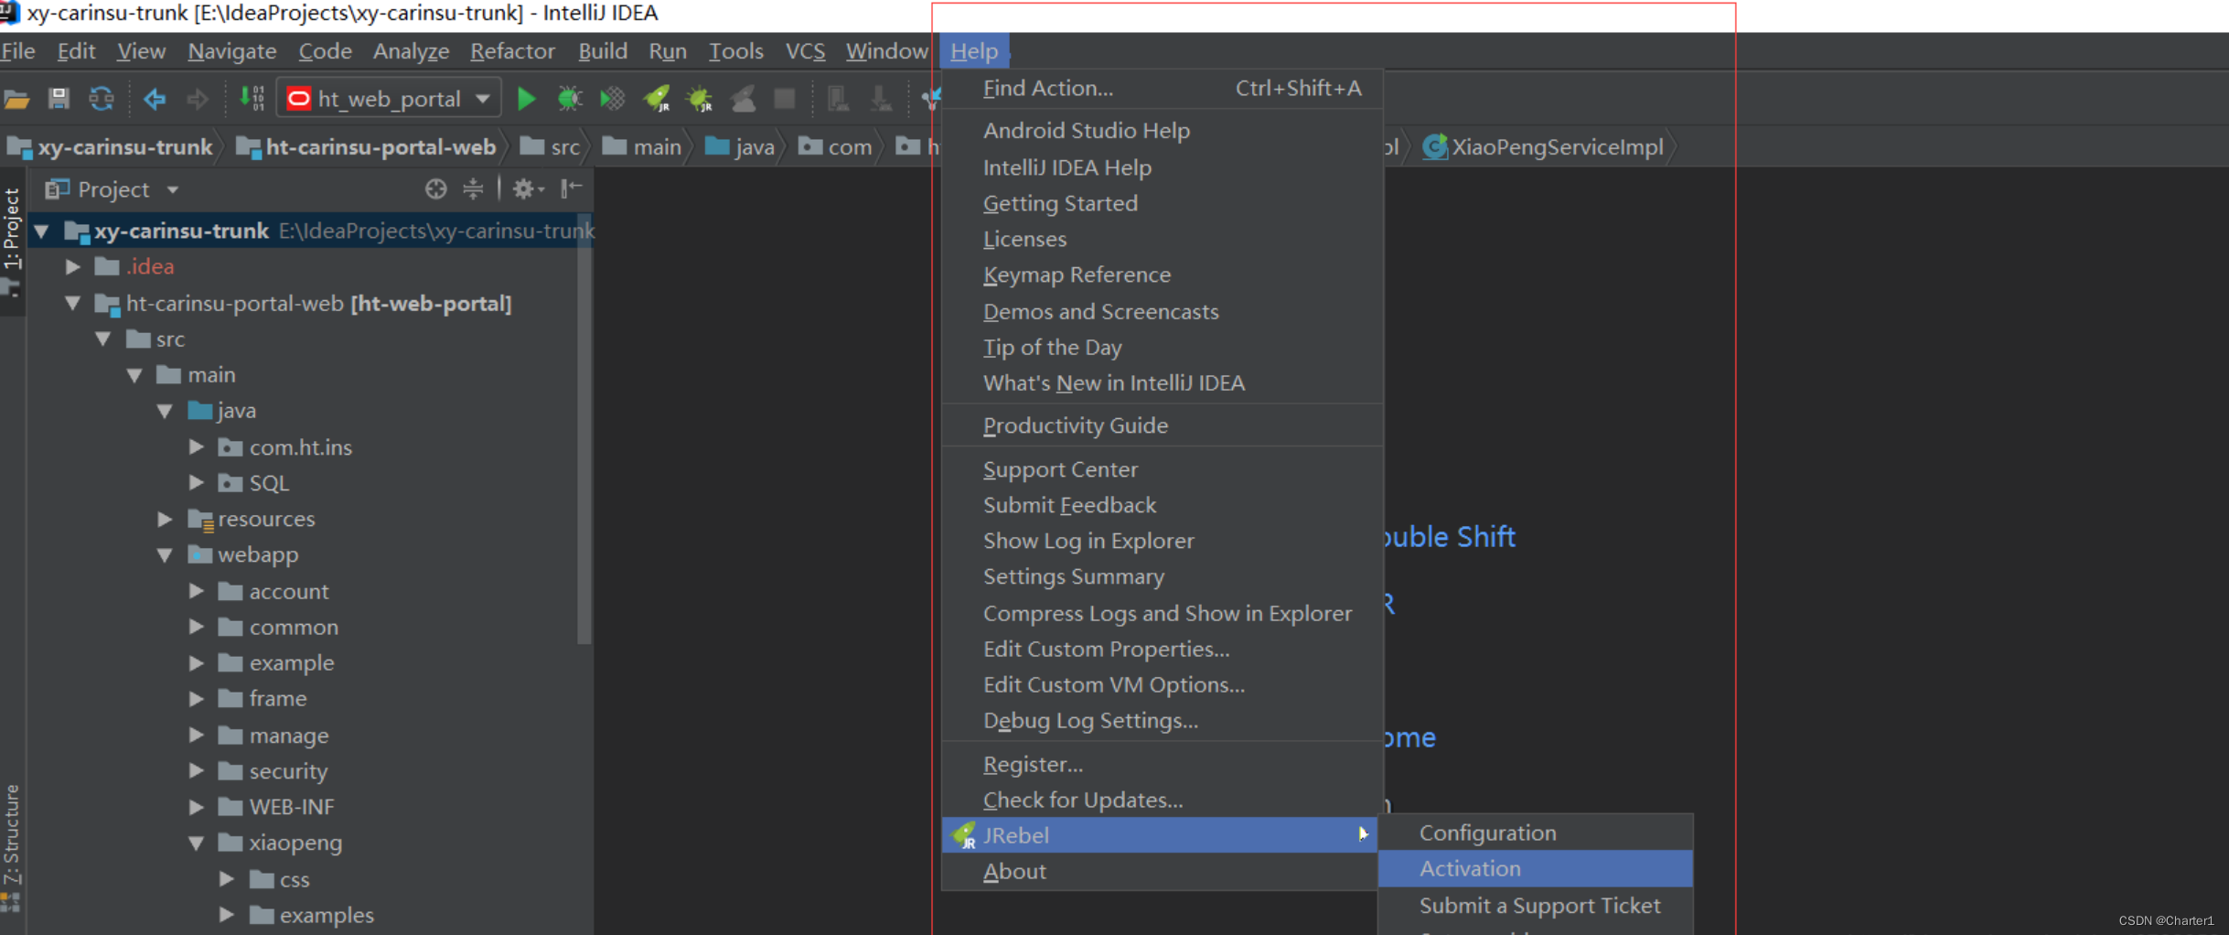2229x935 pixels.
Task: Open the VCS menu
Action: pos(805,51)
